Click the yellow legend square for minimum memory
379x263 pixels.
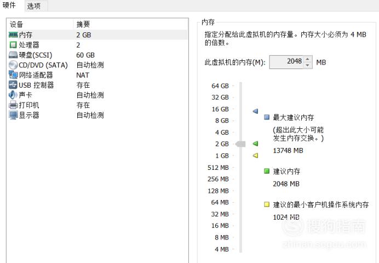coord(267,204)
